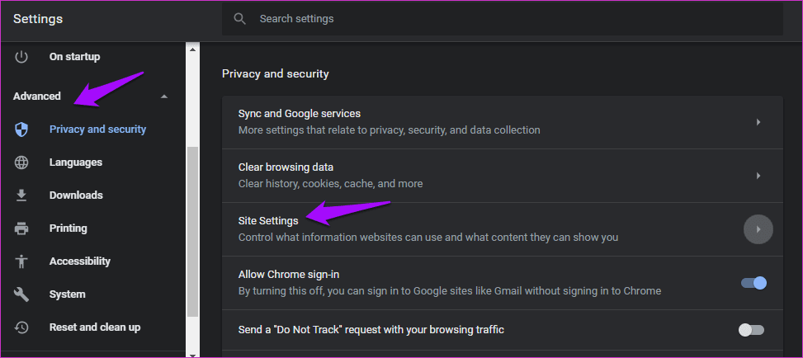Click the Reset and clean up icon
Viewport: 803px width, 358px height.
21,327
